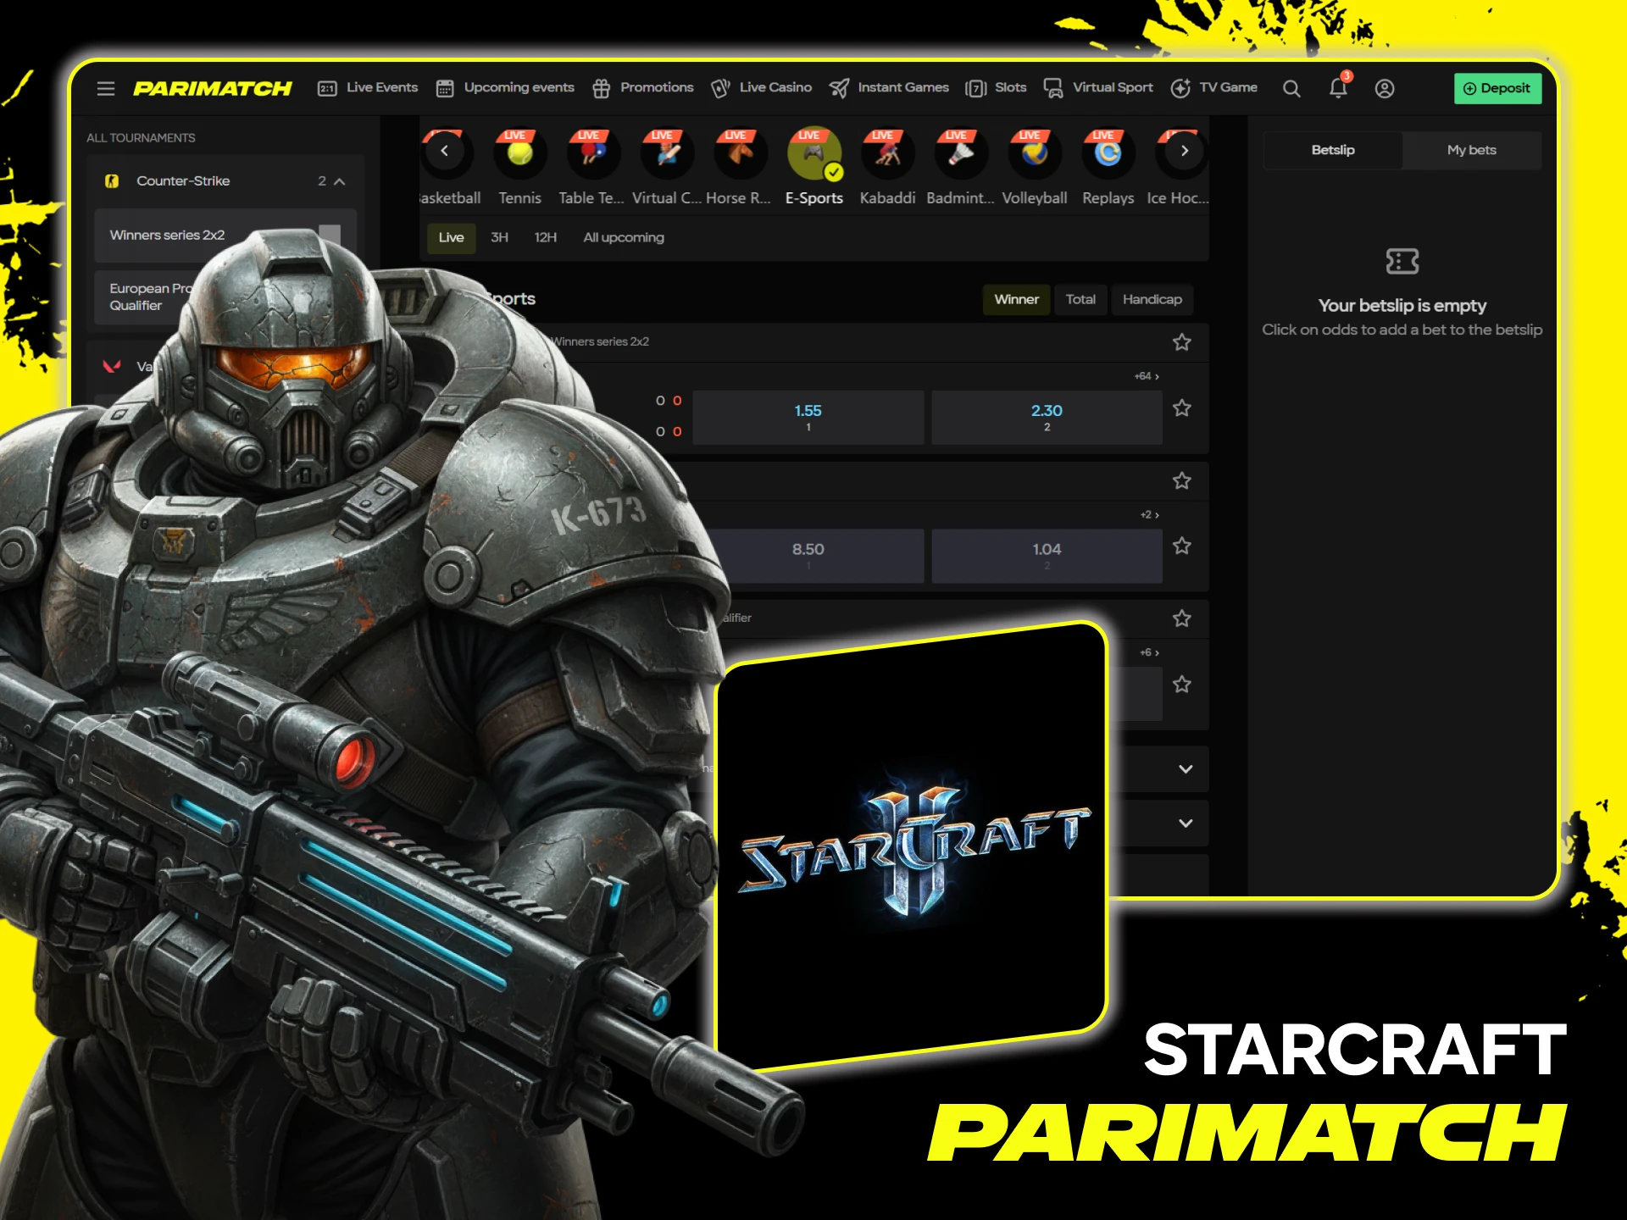Click odds 2.30 to add to betslip
Screen dimensions: 1627x1220
click(x=1047, y=417)
